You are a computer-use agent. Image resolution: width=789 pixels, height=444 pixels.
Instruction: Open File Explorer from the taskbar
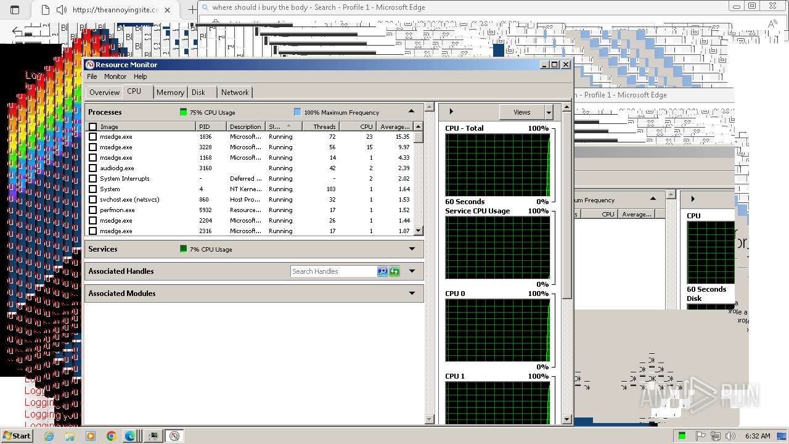coord(70,436)
